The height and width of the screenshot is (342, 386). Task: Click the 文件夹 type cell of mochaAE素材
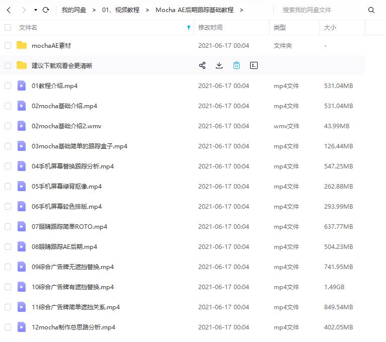point(283,46)
